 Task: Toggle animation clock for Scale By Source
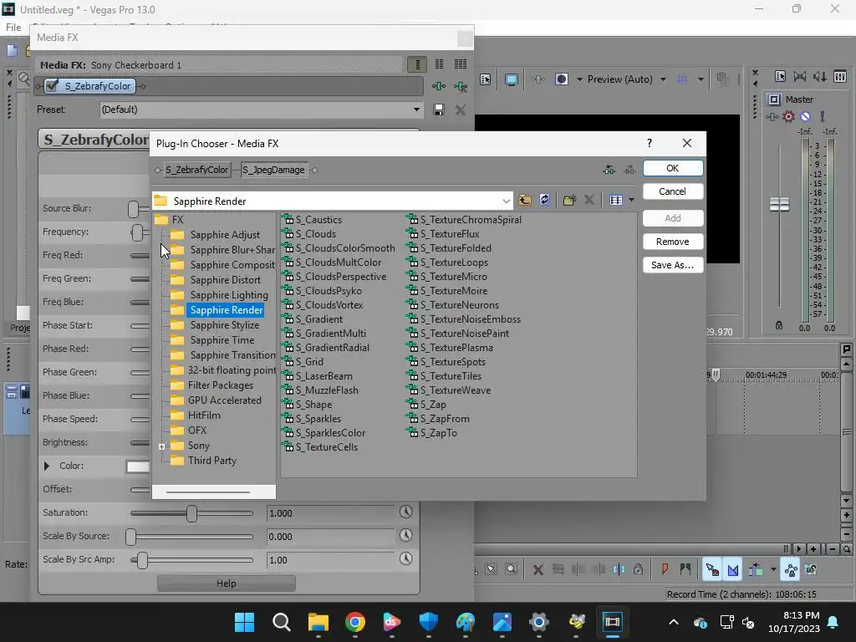pos(405,536)
